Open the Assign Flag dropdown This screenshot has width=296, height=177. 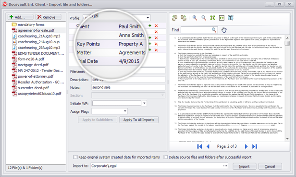[x=110, y=111]
